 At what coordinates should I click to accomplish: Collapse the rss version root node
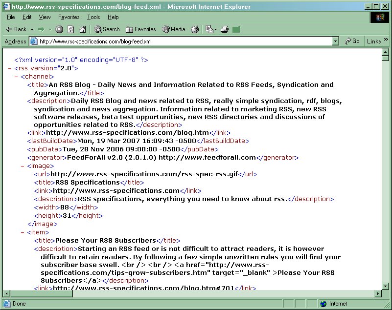coord(10,68)
